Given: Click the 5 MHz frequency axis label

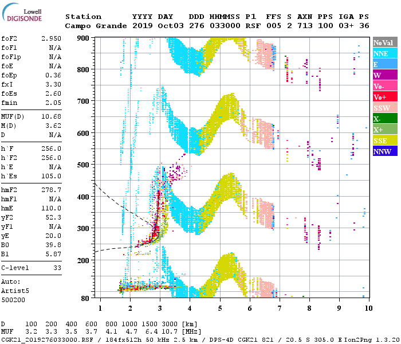Looking at the screenshot, I should [219, 308].
